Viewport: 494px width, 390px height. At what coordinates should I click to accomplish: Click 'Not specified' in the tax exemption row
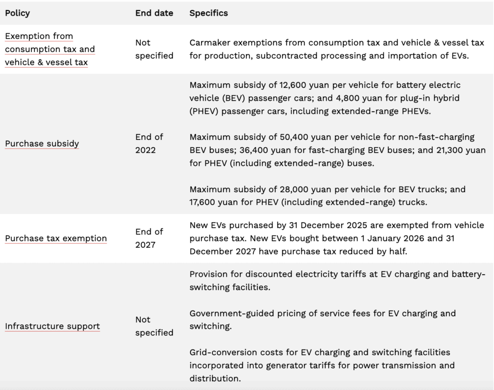point(154,49)
